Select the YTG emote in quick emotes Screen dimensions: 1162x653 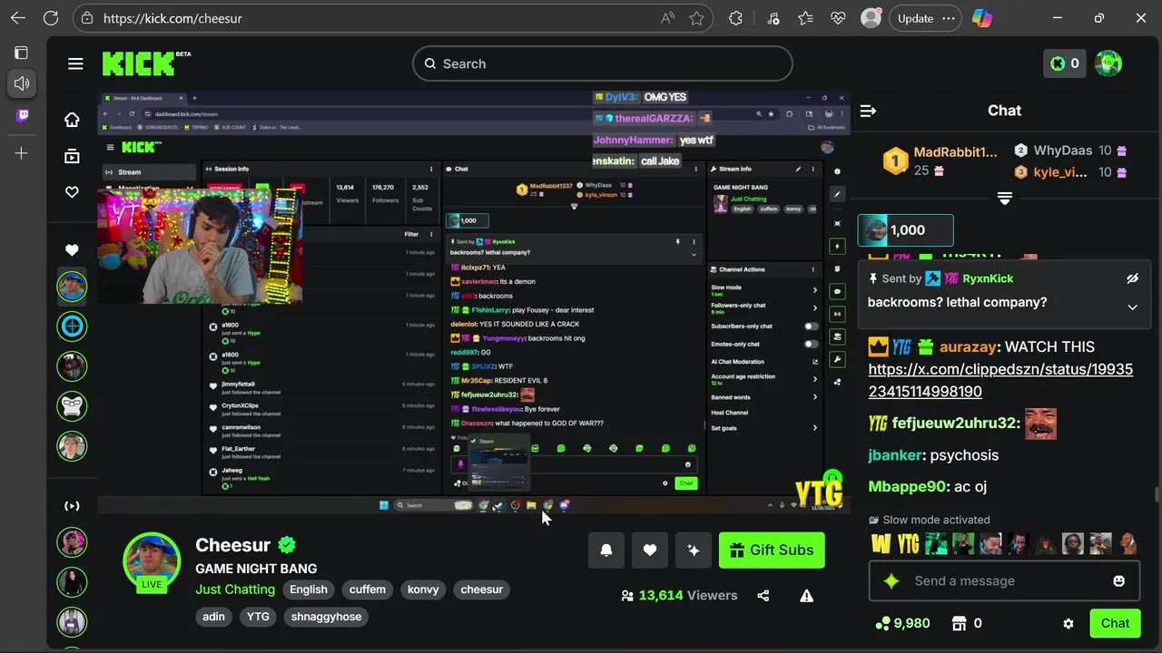click(x=908, y=543)
